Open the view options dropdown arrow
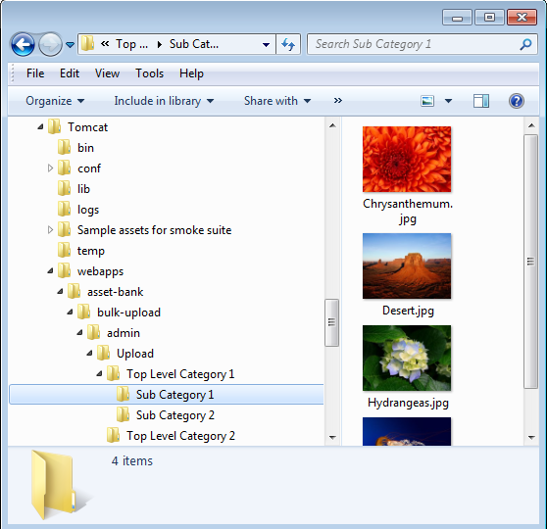The image size is (547, 529). [448, 101]
